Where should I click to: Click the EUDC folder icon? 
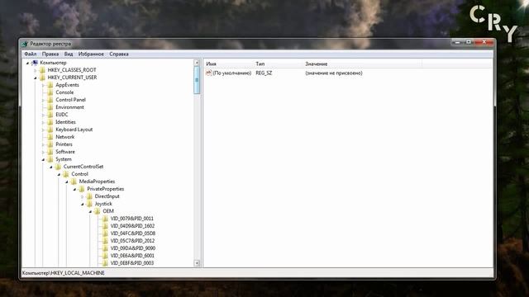click(x=50, y=115)
